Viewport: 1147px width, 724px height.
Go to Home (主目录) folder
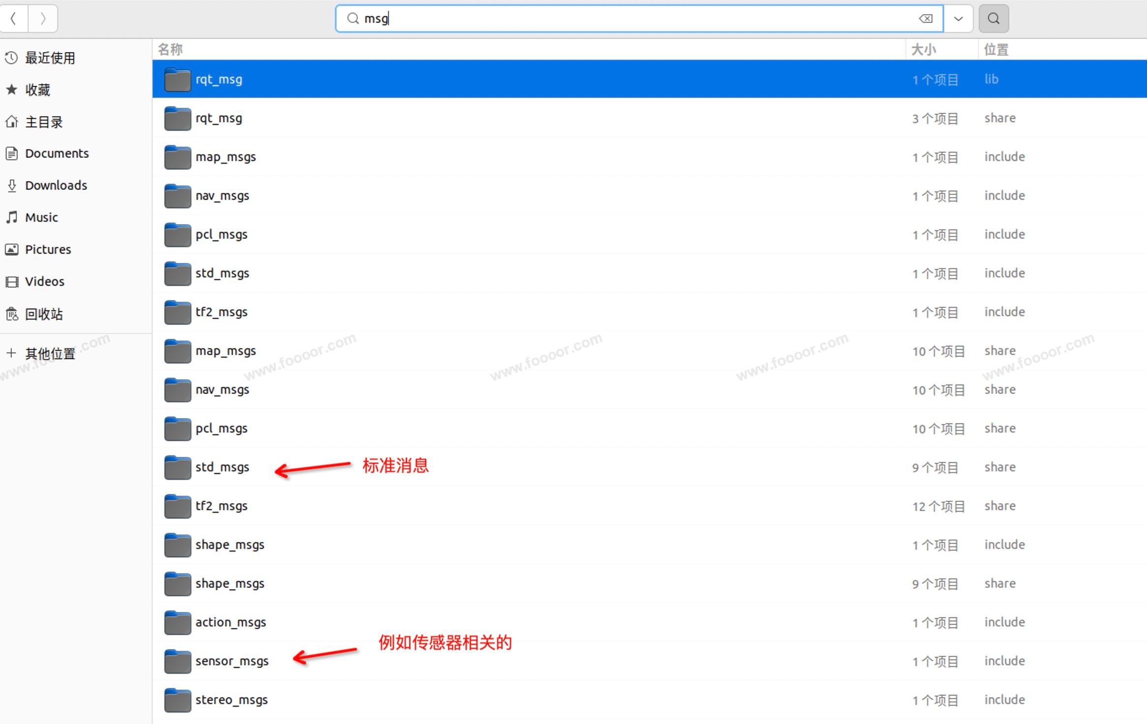point(44,122)
